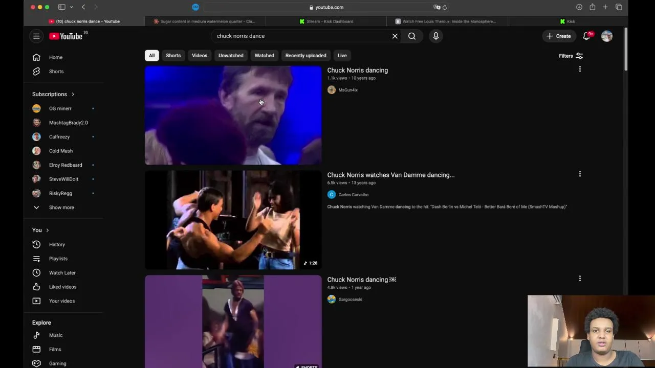
Task: Open more options for first video result
Action: point(580,69)
